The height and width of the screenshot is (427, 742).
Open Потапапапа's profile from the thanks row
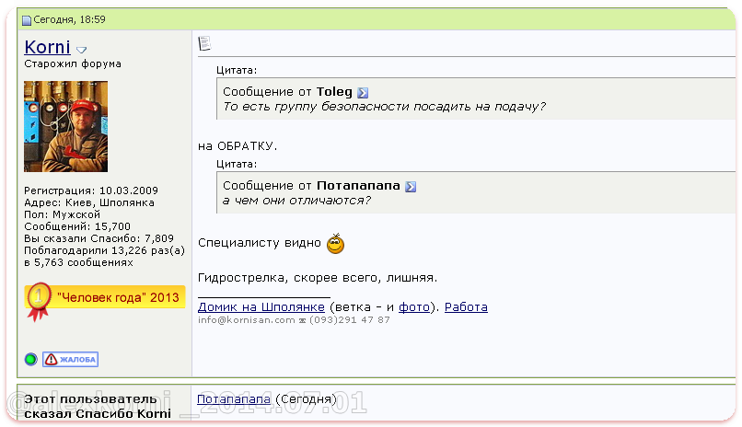(x=234, y=399)
